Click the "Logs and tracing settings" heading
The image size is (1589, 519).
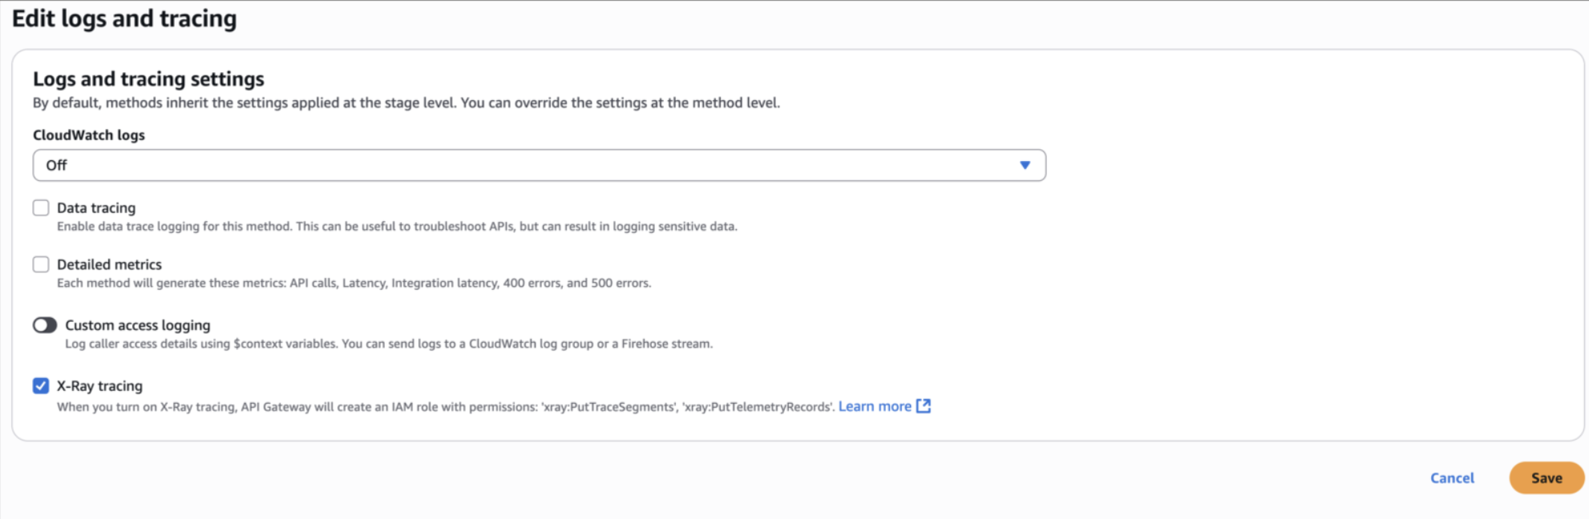click(148, 78)
